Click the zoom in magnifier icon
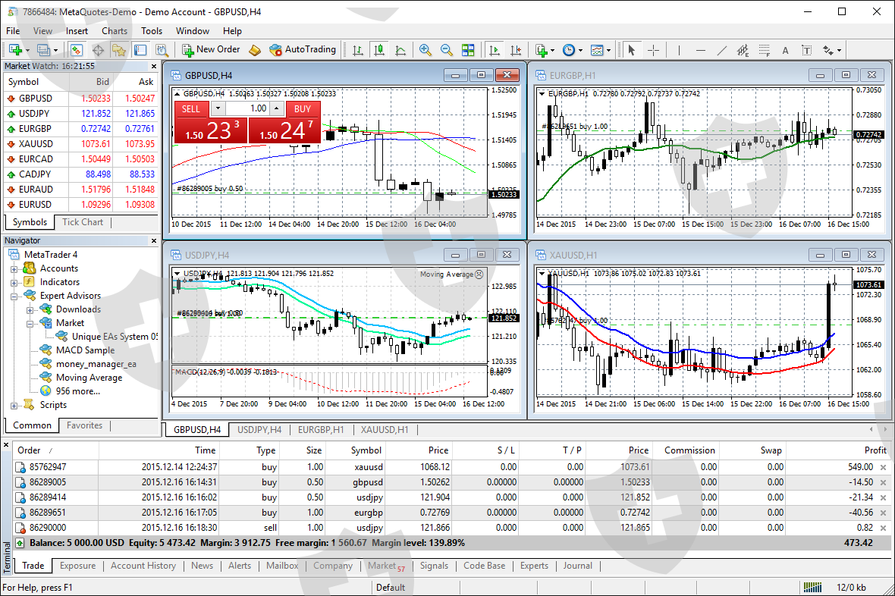Screen dimensions: 895x596 (x=426, y=50)
